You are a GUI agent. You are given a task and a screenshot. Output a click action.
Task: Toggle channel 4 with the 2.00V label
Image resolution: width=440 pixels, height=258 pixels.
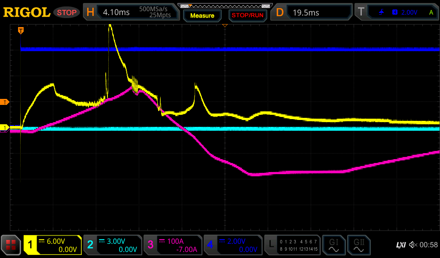coord(232,245)
